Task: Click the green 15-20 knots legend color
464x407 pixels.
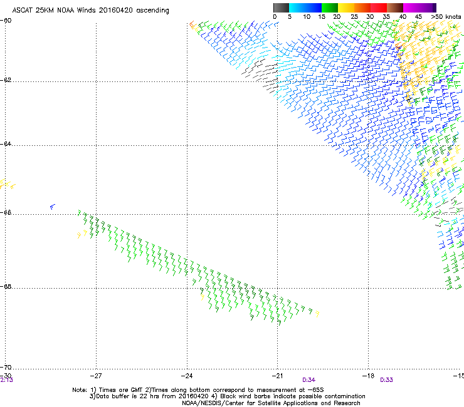Action: click(x=330, y=8)
